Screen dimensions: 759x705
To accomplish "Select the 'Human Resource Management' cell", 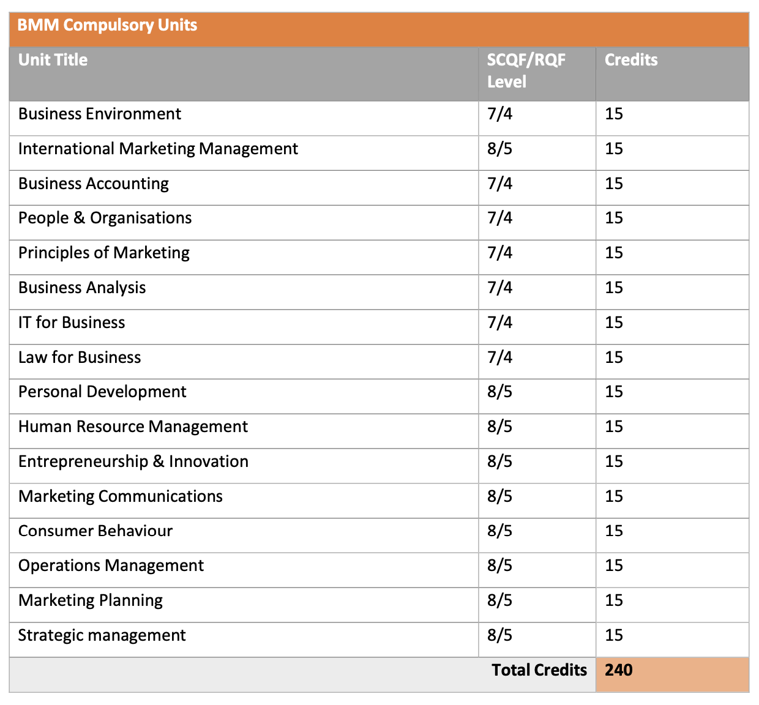I will 133,427.
